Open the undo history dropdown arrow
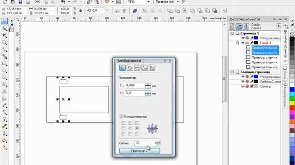 coord(69,2)
